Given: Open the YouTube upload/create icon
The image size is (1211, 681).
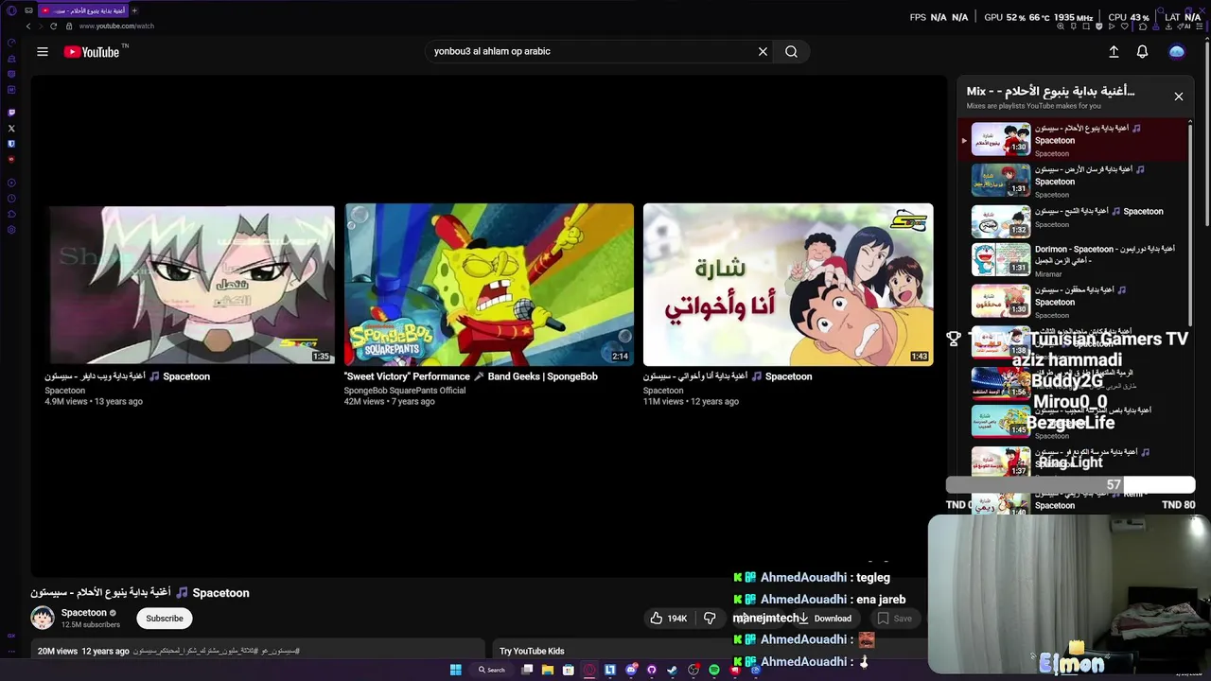Looking at the screenshot, I should [1114, 52].
